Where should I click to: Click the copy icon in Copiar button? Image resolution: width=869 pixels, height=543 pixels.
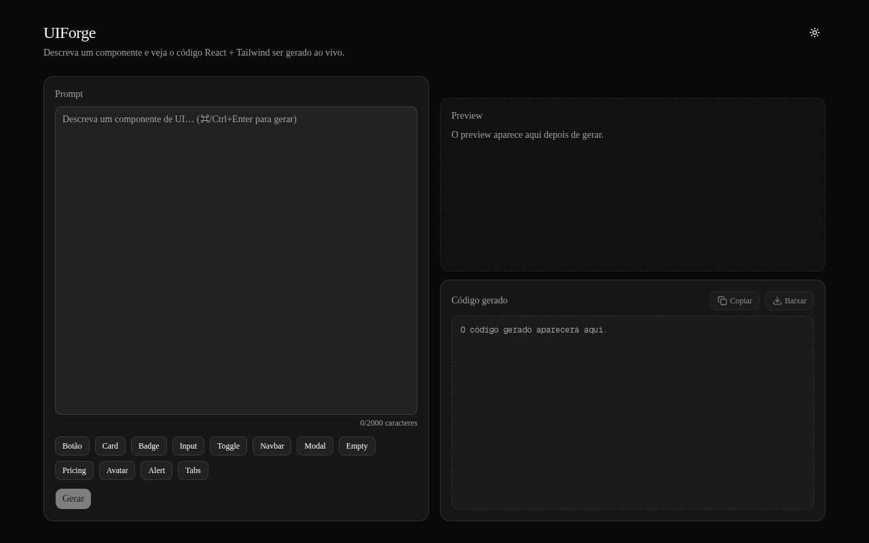pyautogui.click(x=722, y=301)
